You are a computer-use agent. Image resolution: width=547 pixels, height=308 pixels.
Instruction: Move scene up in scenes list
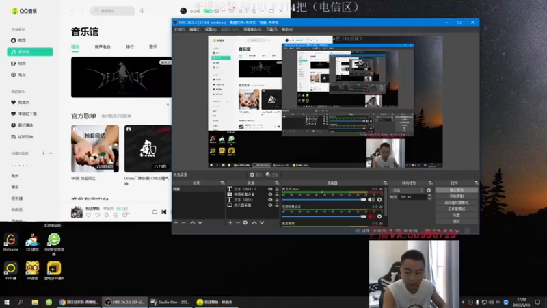(192, 223)
